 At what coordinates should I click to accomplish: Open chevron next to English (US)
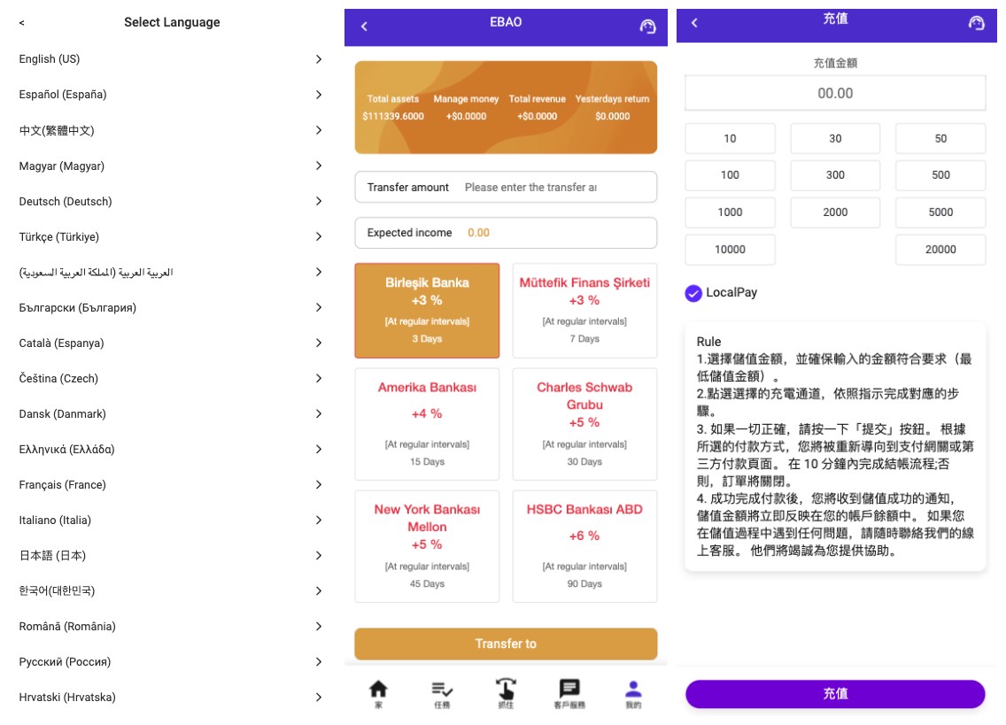(319, 59)
